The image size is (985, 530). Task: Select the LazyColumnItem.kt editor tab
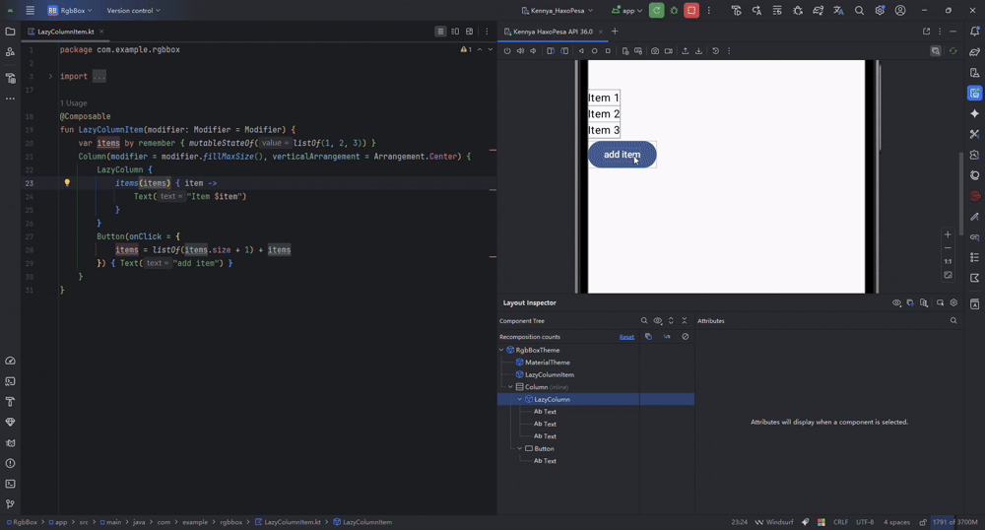click(x=65, y=32)
